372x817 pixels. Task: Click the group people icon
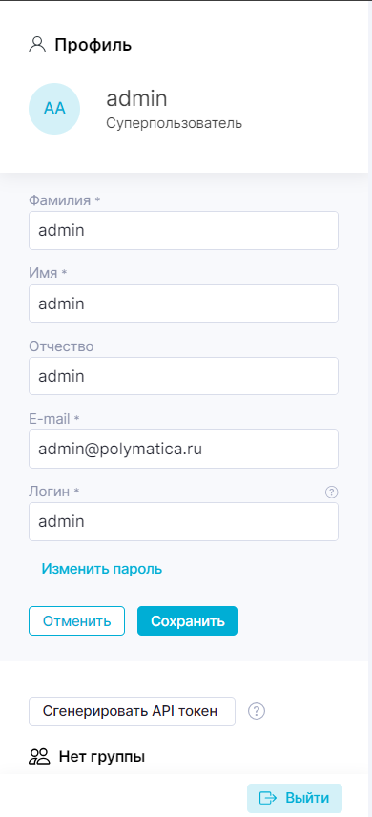40,756
